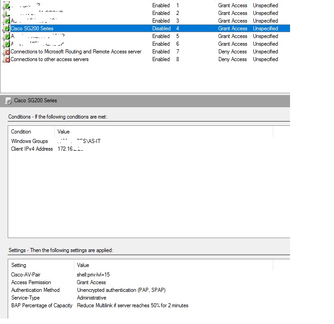Click the Setting column header
Screen dimensions: 334x324
coord(19,265)
